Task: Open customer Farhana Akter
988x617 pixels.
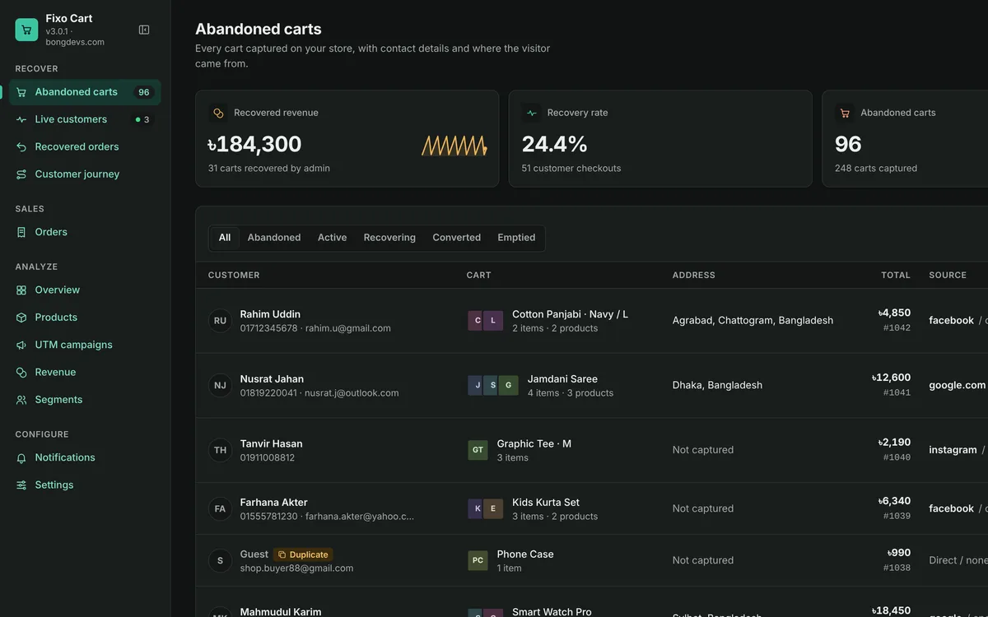Action: [274, 503]
